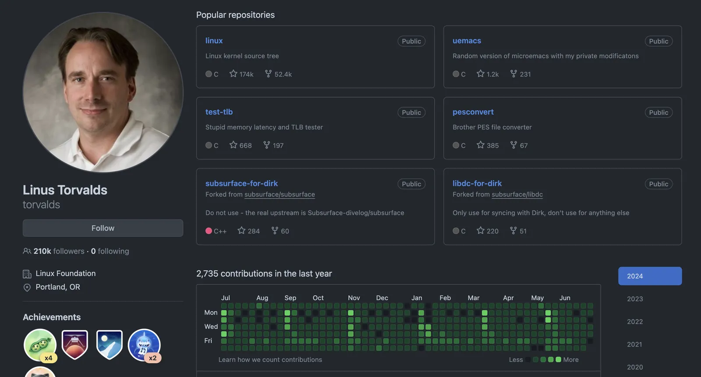Image resolution: width=701 pixels, height=377 pixels.
Task: Open the test-tlb repository
Action: point(219,112)
